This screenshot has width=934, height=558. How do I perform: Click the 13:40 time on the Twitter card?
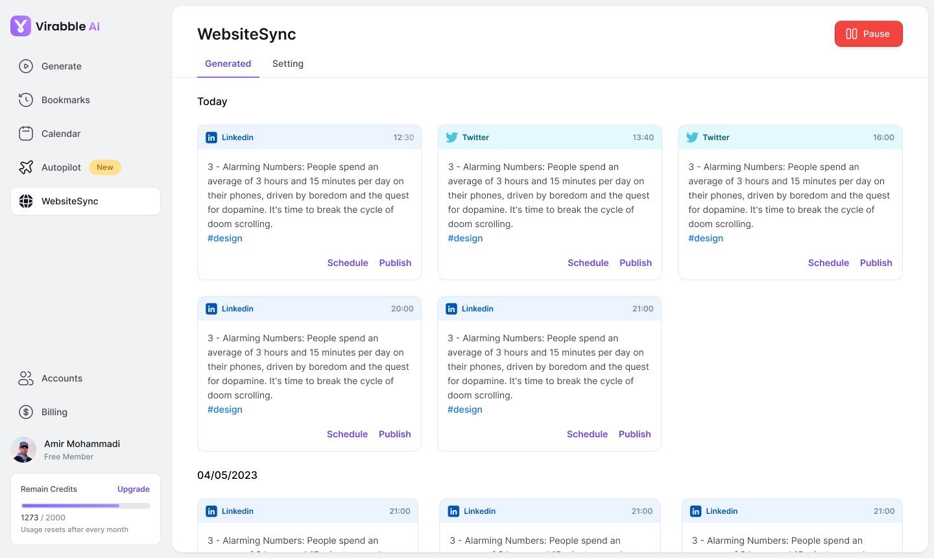[643, 138]
